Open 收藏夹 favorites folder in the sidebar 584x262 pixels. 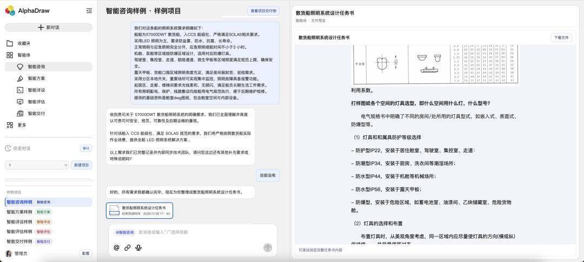pyautogui.click(x=24, y=43)
